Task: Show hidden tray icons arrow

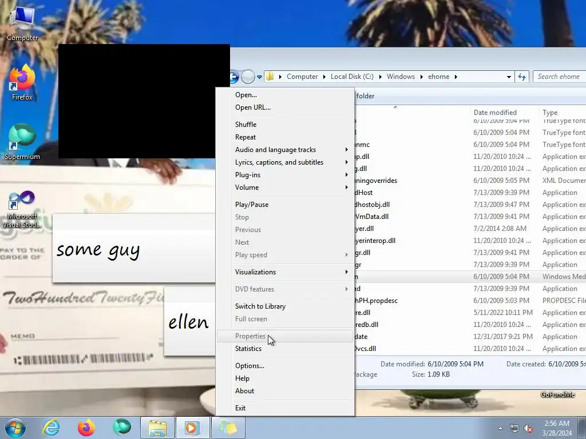Action: point(500,429)
